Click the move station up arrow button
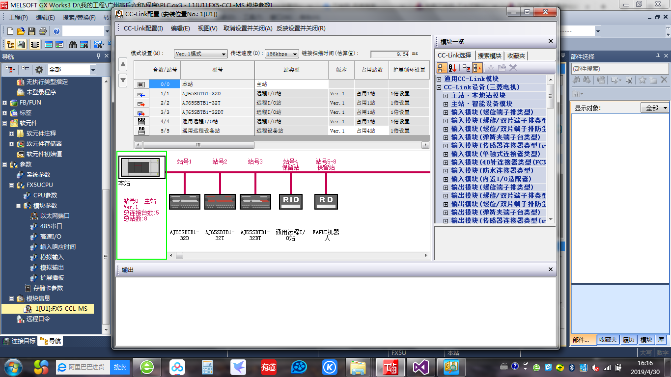The image size is (671, 377). (123, 65)
